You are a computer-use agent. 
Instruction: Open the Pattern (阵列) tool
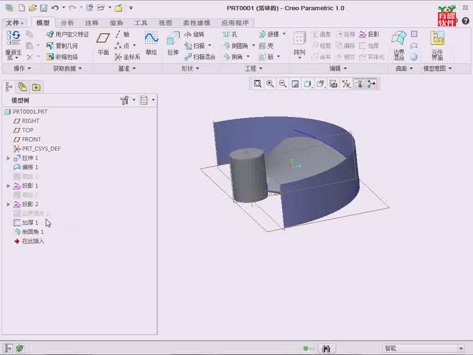click(299, 45)
